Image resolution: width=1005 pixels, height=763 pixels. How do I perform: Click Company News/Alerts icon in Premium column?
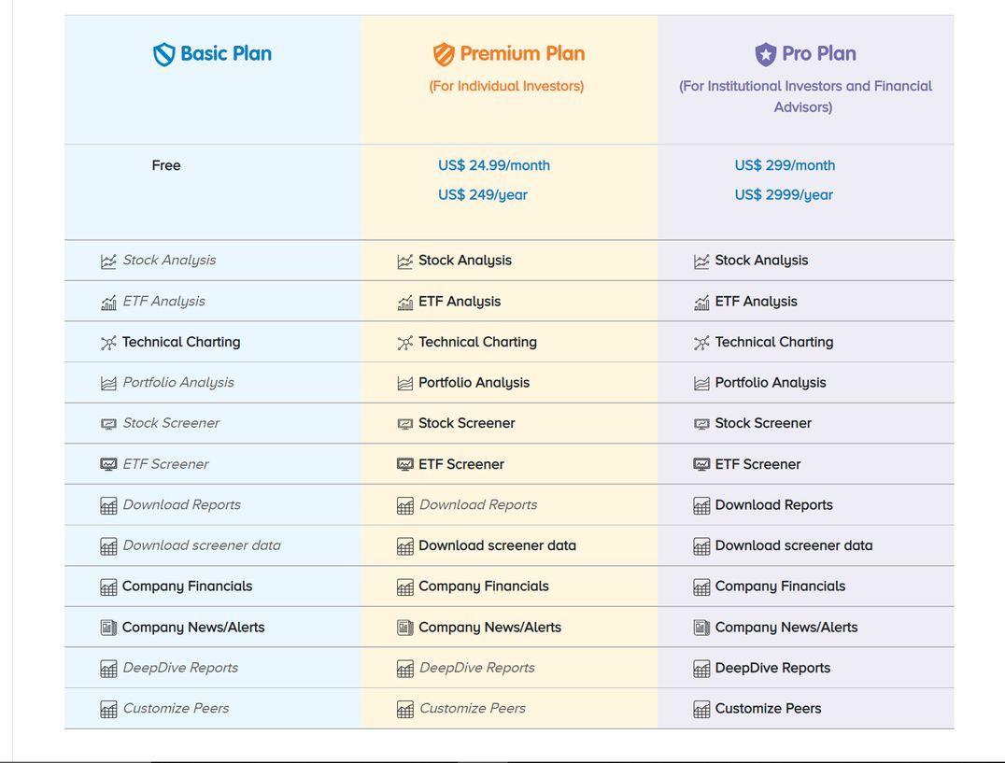pyautogui.click(x=404, y=628)
